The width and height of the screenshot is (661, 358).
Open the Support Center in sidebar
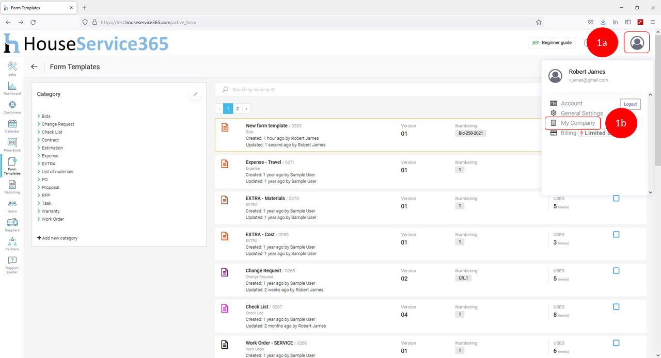click(12, 265)
